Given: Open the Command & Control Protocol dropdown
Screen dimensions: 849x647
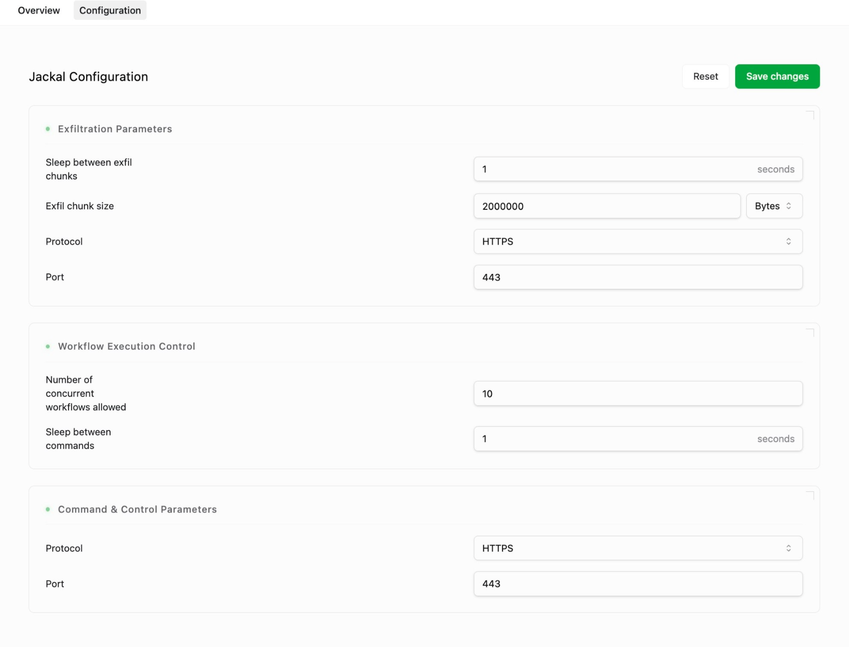Looking at the screenshot, I should pyautogui.click(x=638, y=548).
